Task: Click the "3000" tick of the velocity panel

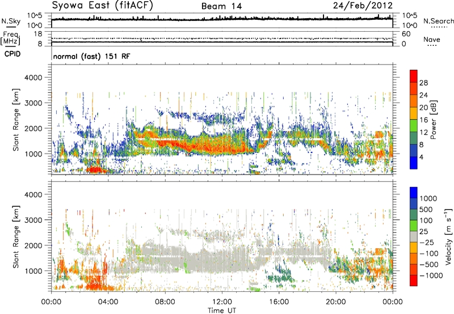Action: point(33,220)
